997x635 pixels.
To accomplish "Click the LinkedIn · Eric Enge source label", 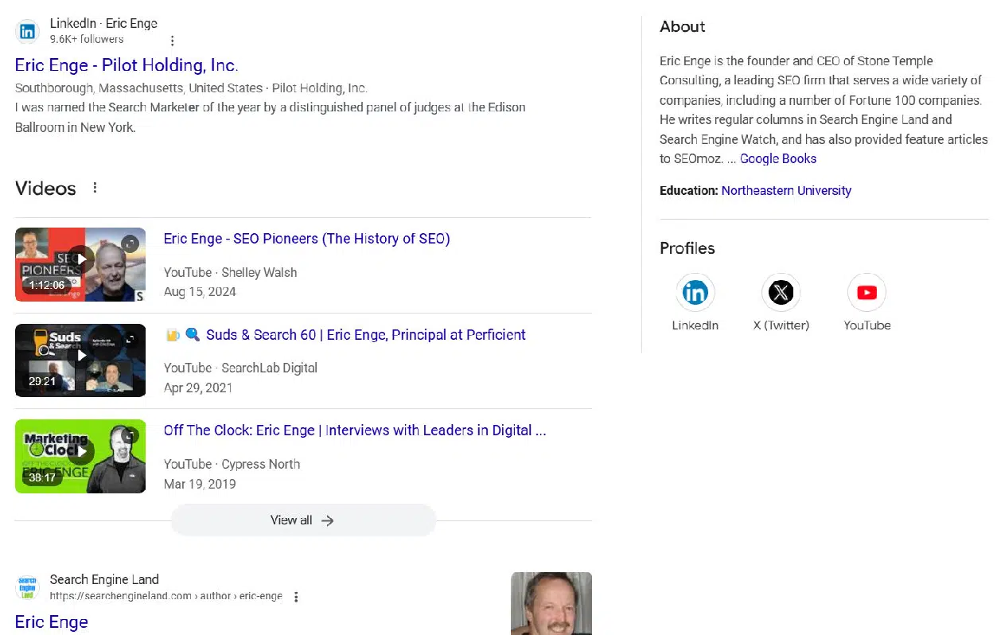I will click(103, 24).
